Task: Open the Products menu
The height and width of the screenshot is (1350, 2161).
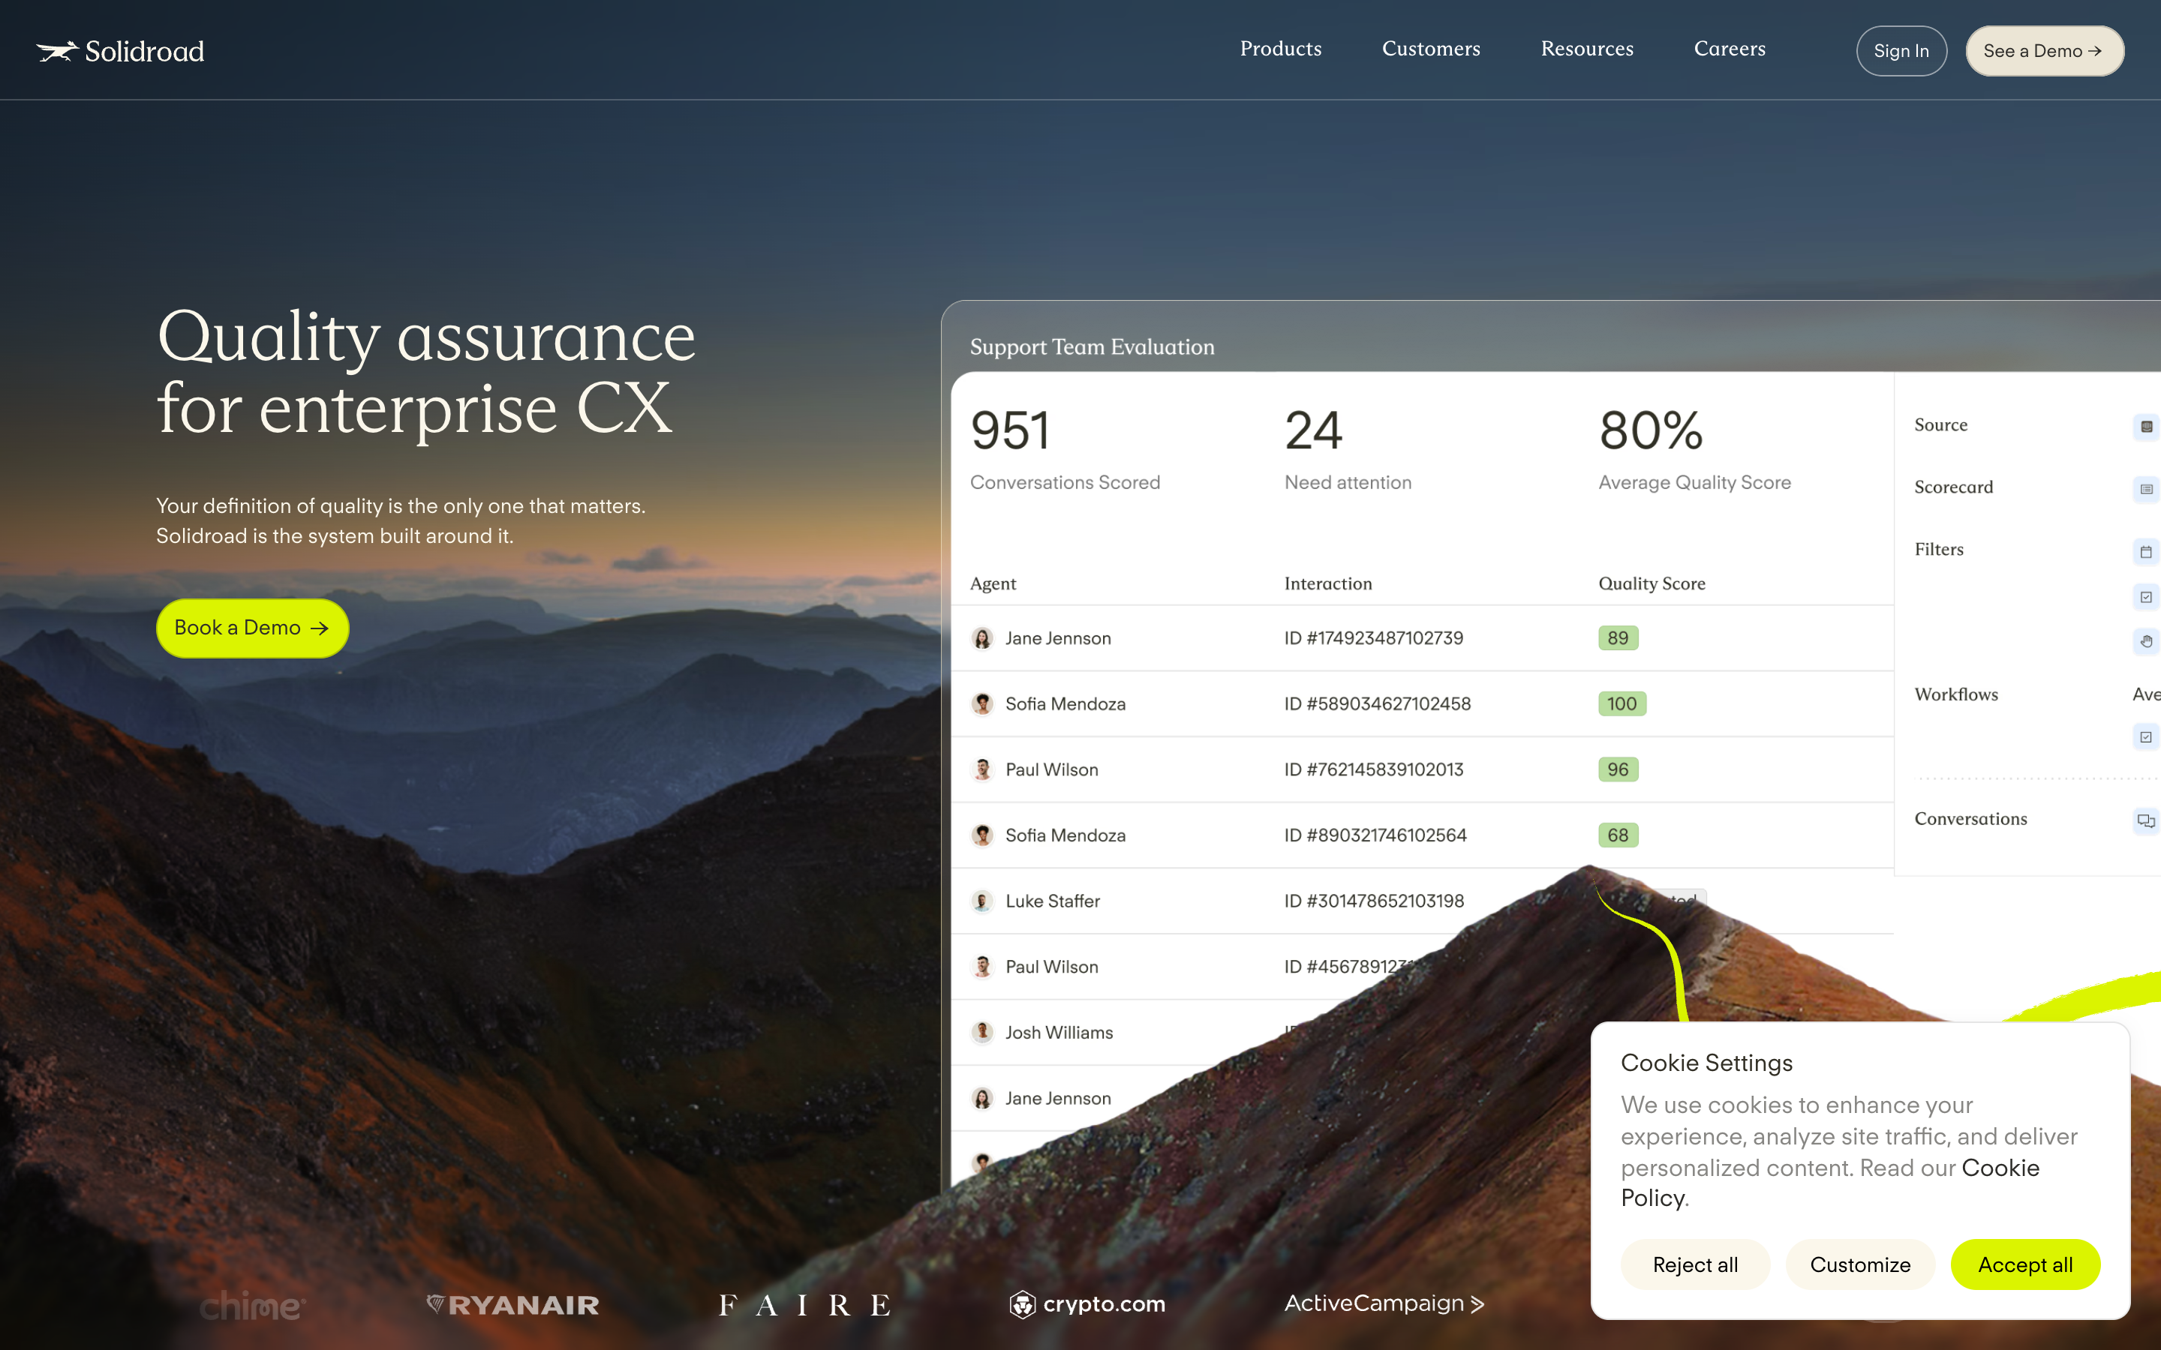Action: tap(1281, 49)
